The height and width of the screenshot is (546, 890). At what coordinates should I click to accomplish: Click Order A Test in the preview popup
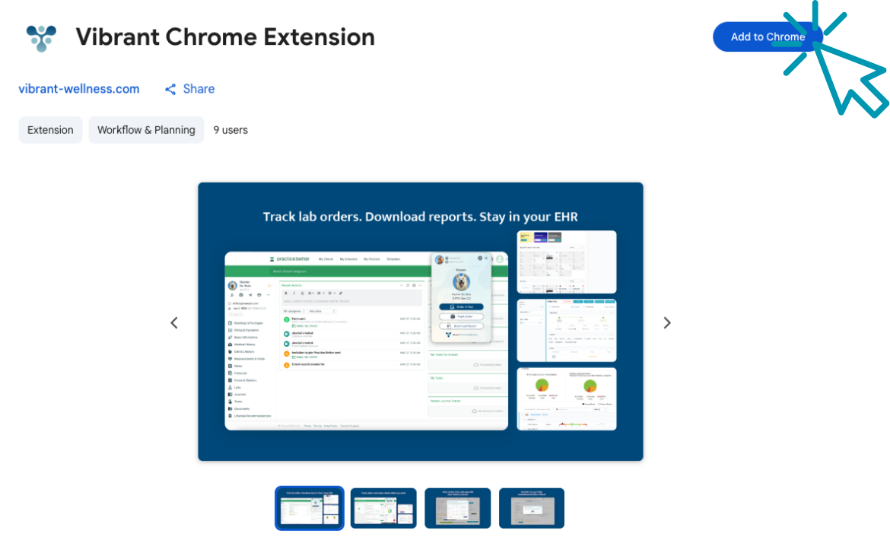(461, 306)
